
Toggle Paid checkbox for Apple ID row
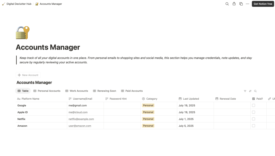coord(253,112)
